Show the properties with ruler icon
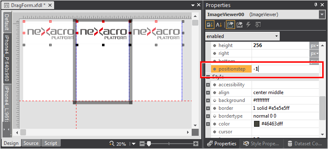Screen dimensions: 328x149 [240, 25]
